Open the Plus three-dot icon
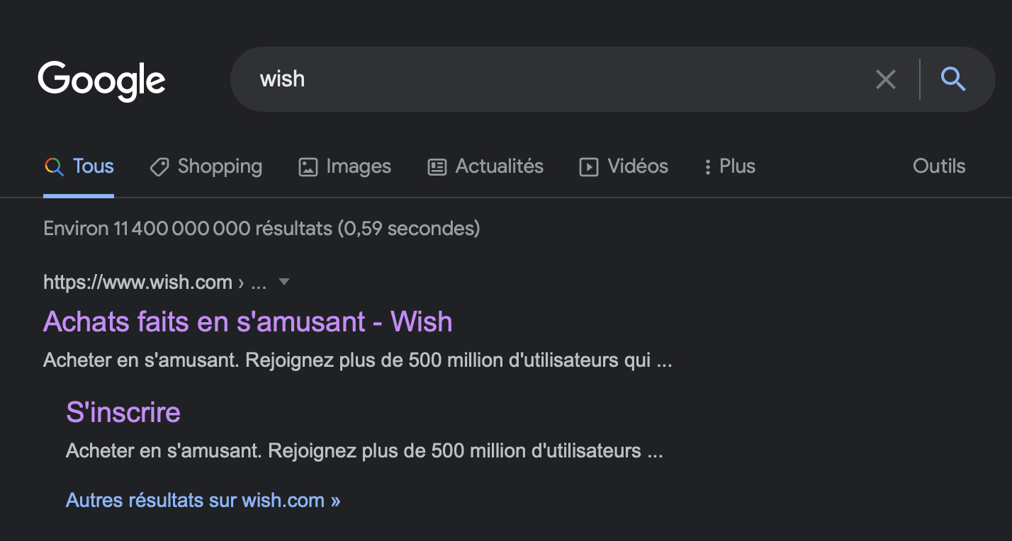This screenshot has width=1012, height=541. tap(707, 166)
